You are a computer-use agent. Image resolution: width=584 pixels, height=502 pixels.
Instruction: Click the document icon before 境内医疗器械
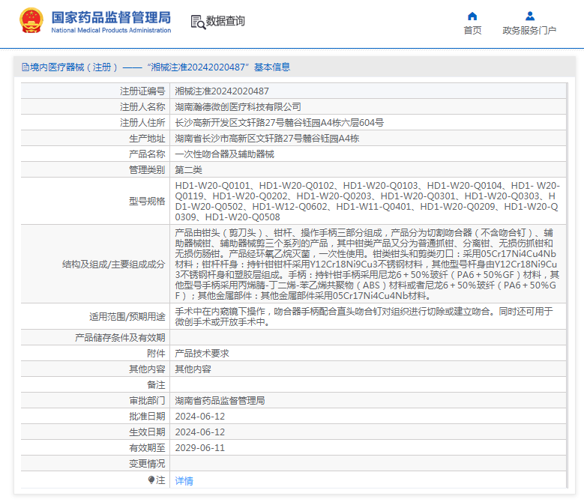coord(25,67)
